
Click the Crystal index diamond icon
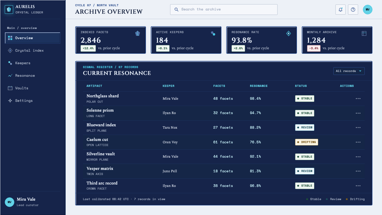(10, 50)
